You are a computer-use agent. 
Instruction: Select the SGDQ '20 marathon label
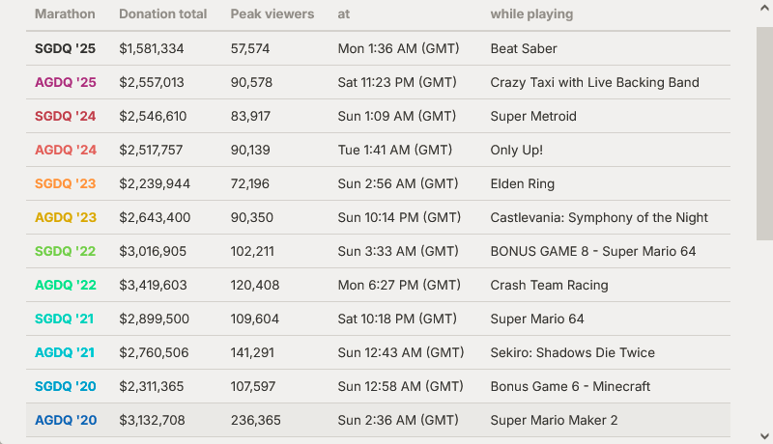[x=65, y=386]
